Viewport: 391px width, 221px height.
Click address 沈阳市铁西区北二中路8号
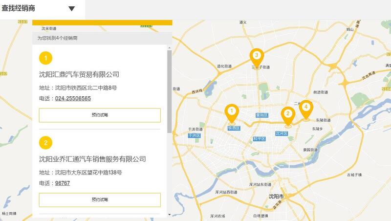[x=86, y=88]
